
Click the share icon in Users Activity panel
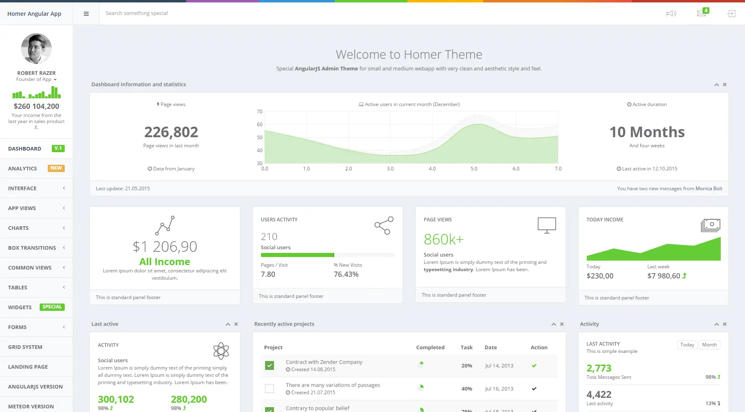[x=384, y=225]
